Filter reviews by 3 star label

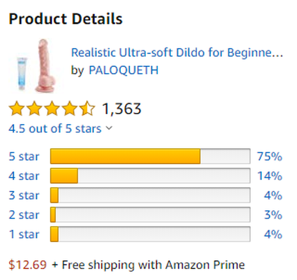(x=24, y=195)
